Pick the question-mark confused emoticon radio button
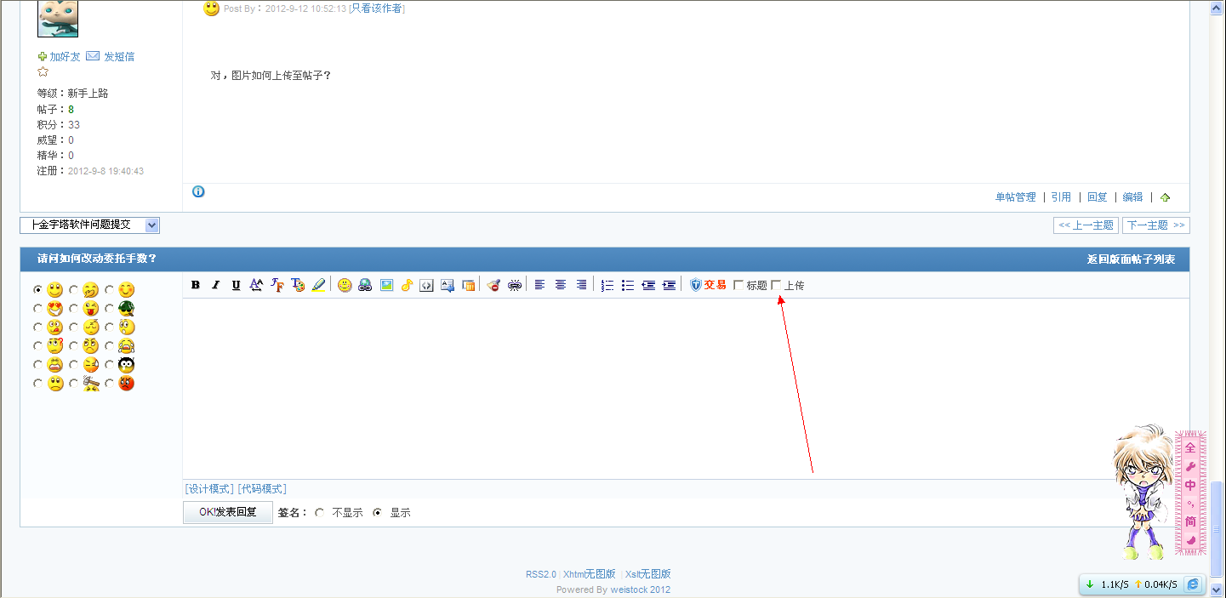The height and width of the screenshot is (598, 1226). 37,346
